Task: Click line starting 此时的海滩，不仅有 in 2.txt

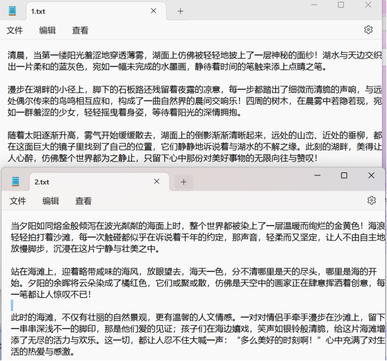Action: click(x=198, y=317)
